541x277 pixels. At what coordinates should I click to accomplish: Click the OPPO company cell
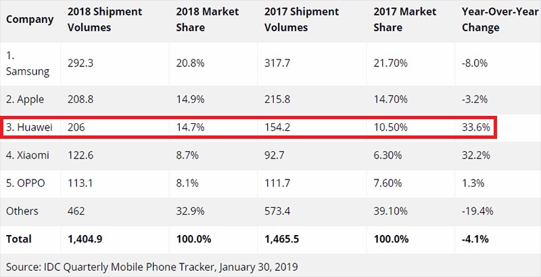click(x=26, y=183)
